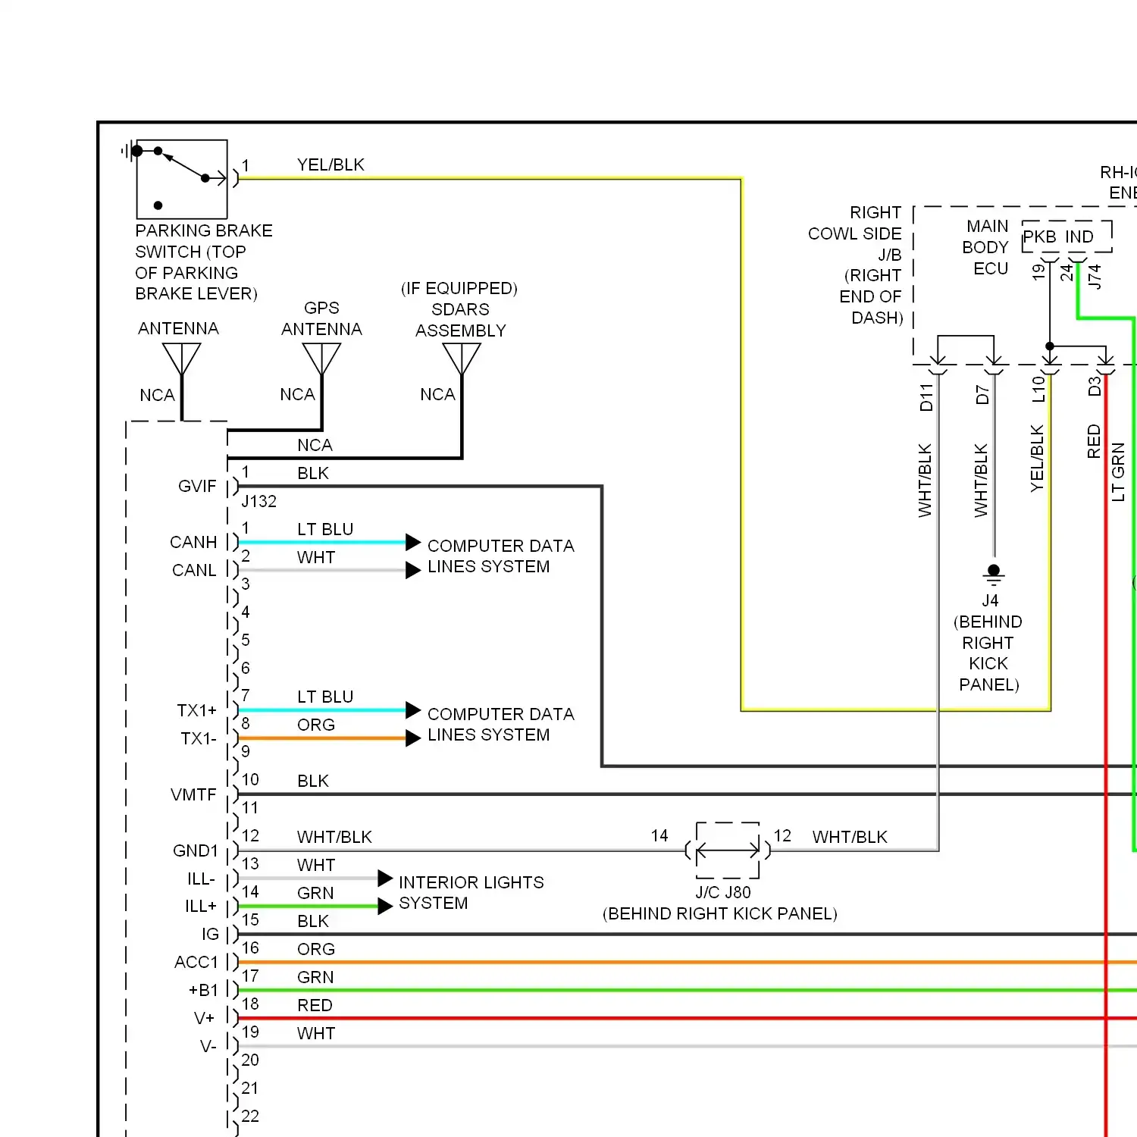Select the GPS antenna symbol
Viewport: 1137px width, 1137px height.
pos(321,359)
